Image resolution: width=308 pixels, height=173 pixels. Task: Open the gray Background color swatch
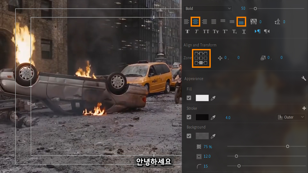click(202, 136)
